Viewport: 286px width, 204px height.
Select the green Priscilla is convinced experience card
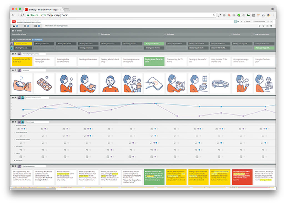pyautogui.click(x=154, y=177)
